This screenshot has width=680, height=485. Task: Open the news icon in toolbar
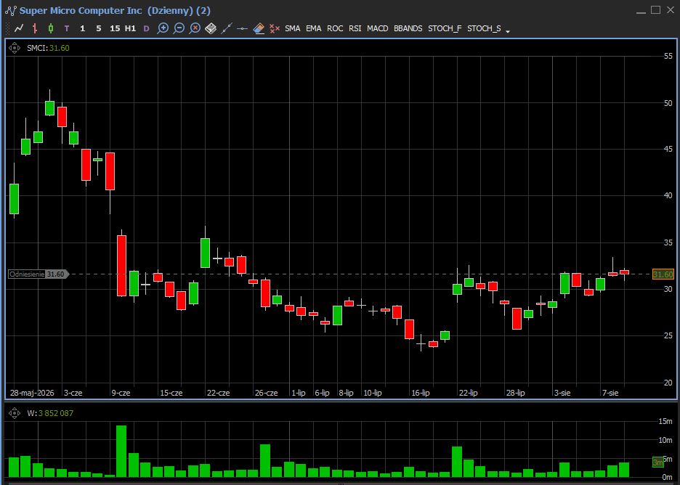211,28
